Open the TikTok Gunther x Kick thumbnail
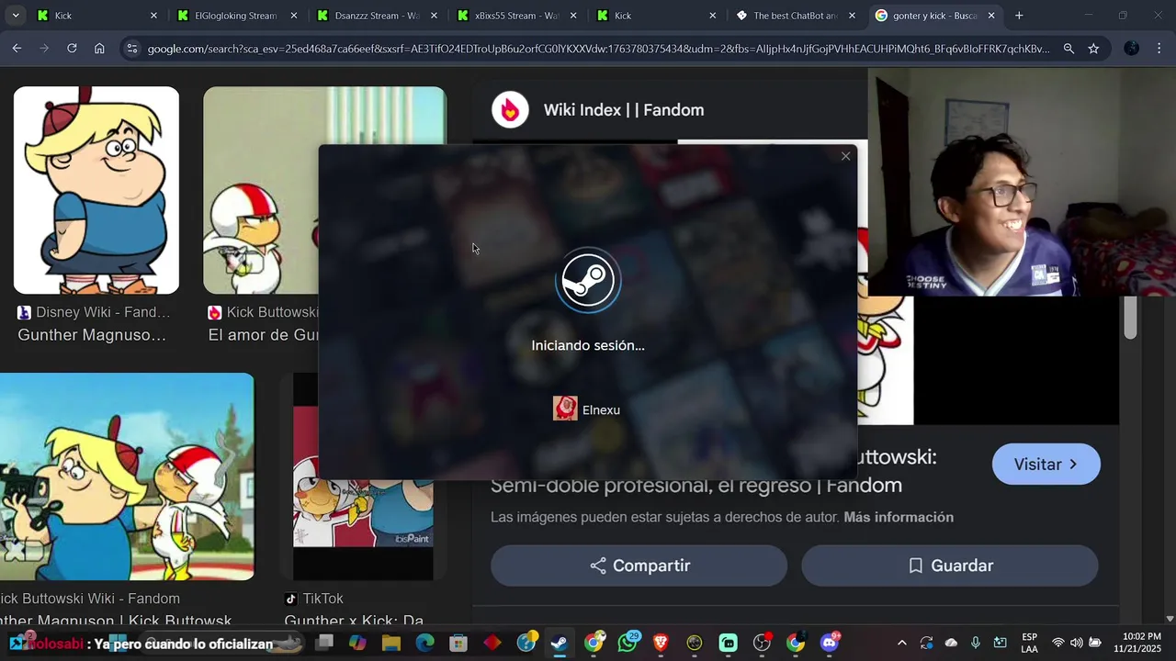The width and height of the screenshot is (1176, 661). tap(363, 476)
